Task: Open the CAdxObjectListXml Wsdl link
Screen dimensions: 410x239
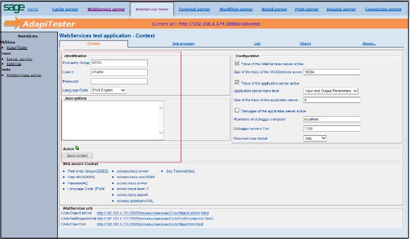Action: [153, 213]
